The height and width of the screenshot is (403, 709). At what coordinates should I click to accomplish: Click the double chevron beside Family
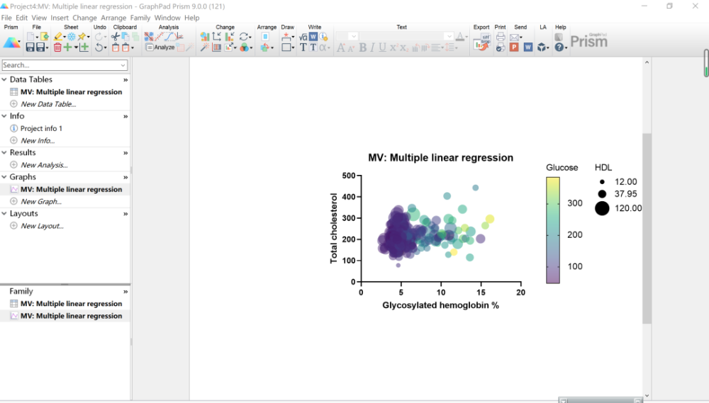125,292
